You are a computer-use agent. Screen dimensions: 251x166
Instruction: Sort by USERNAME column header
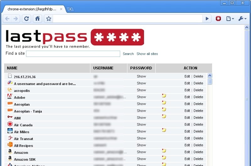tap(109, 68)
